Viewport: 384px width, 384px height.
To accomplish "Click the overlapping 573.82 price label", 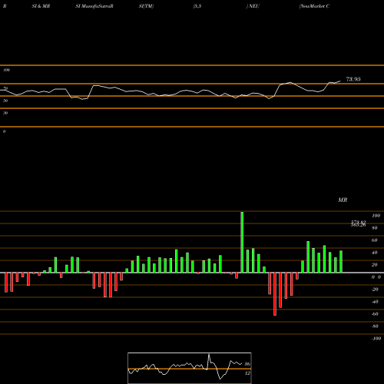I will [359, 222].
